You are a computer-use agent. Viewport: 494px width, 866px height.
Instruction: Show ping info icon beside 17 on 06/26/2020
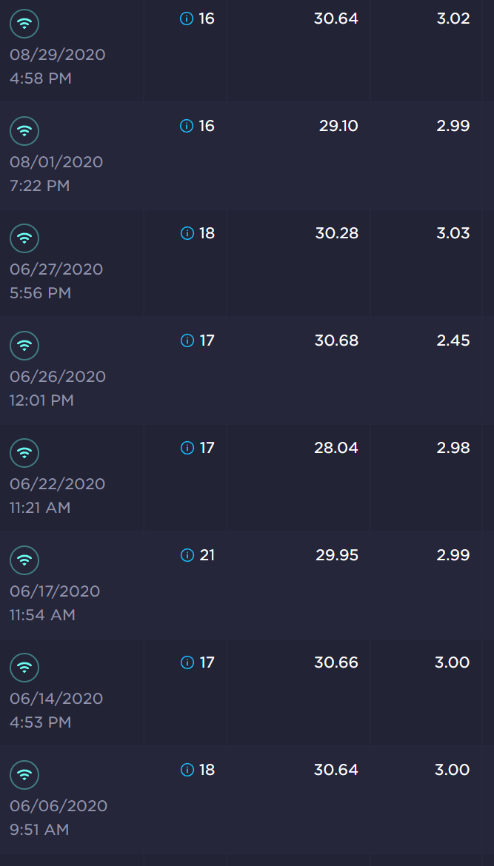187,340
